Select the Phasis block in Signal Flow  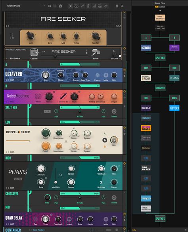point(174,78)
